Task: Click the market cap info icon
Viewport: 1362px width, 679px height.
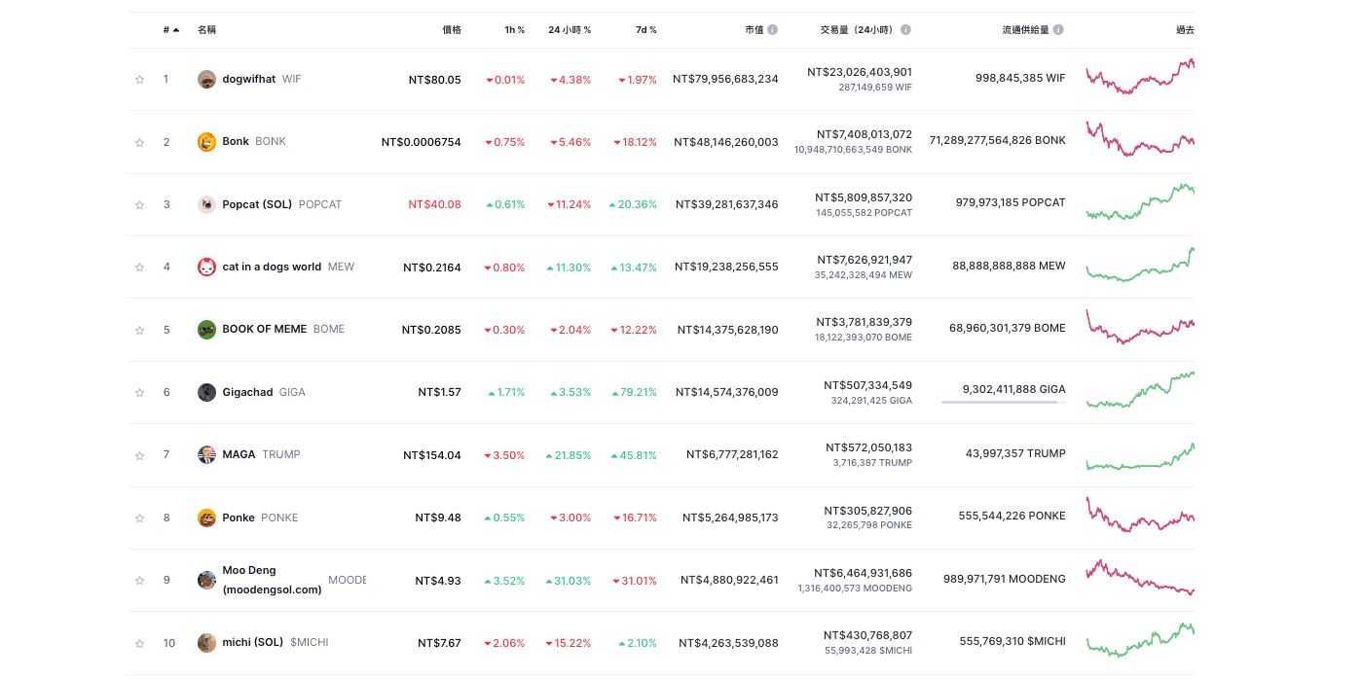Action: [x=773, y=30]
